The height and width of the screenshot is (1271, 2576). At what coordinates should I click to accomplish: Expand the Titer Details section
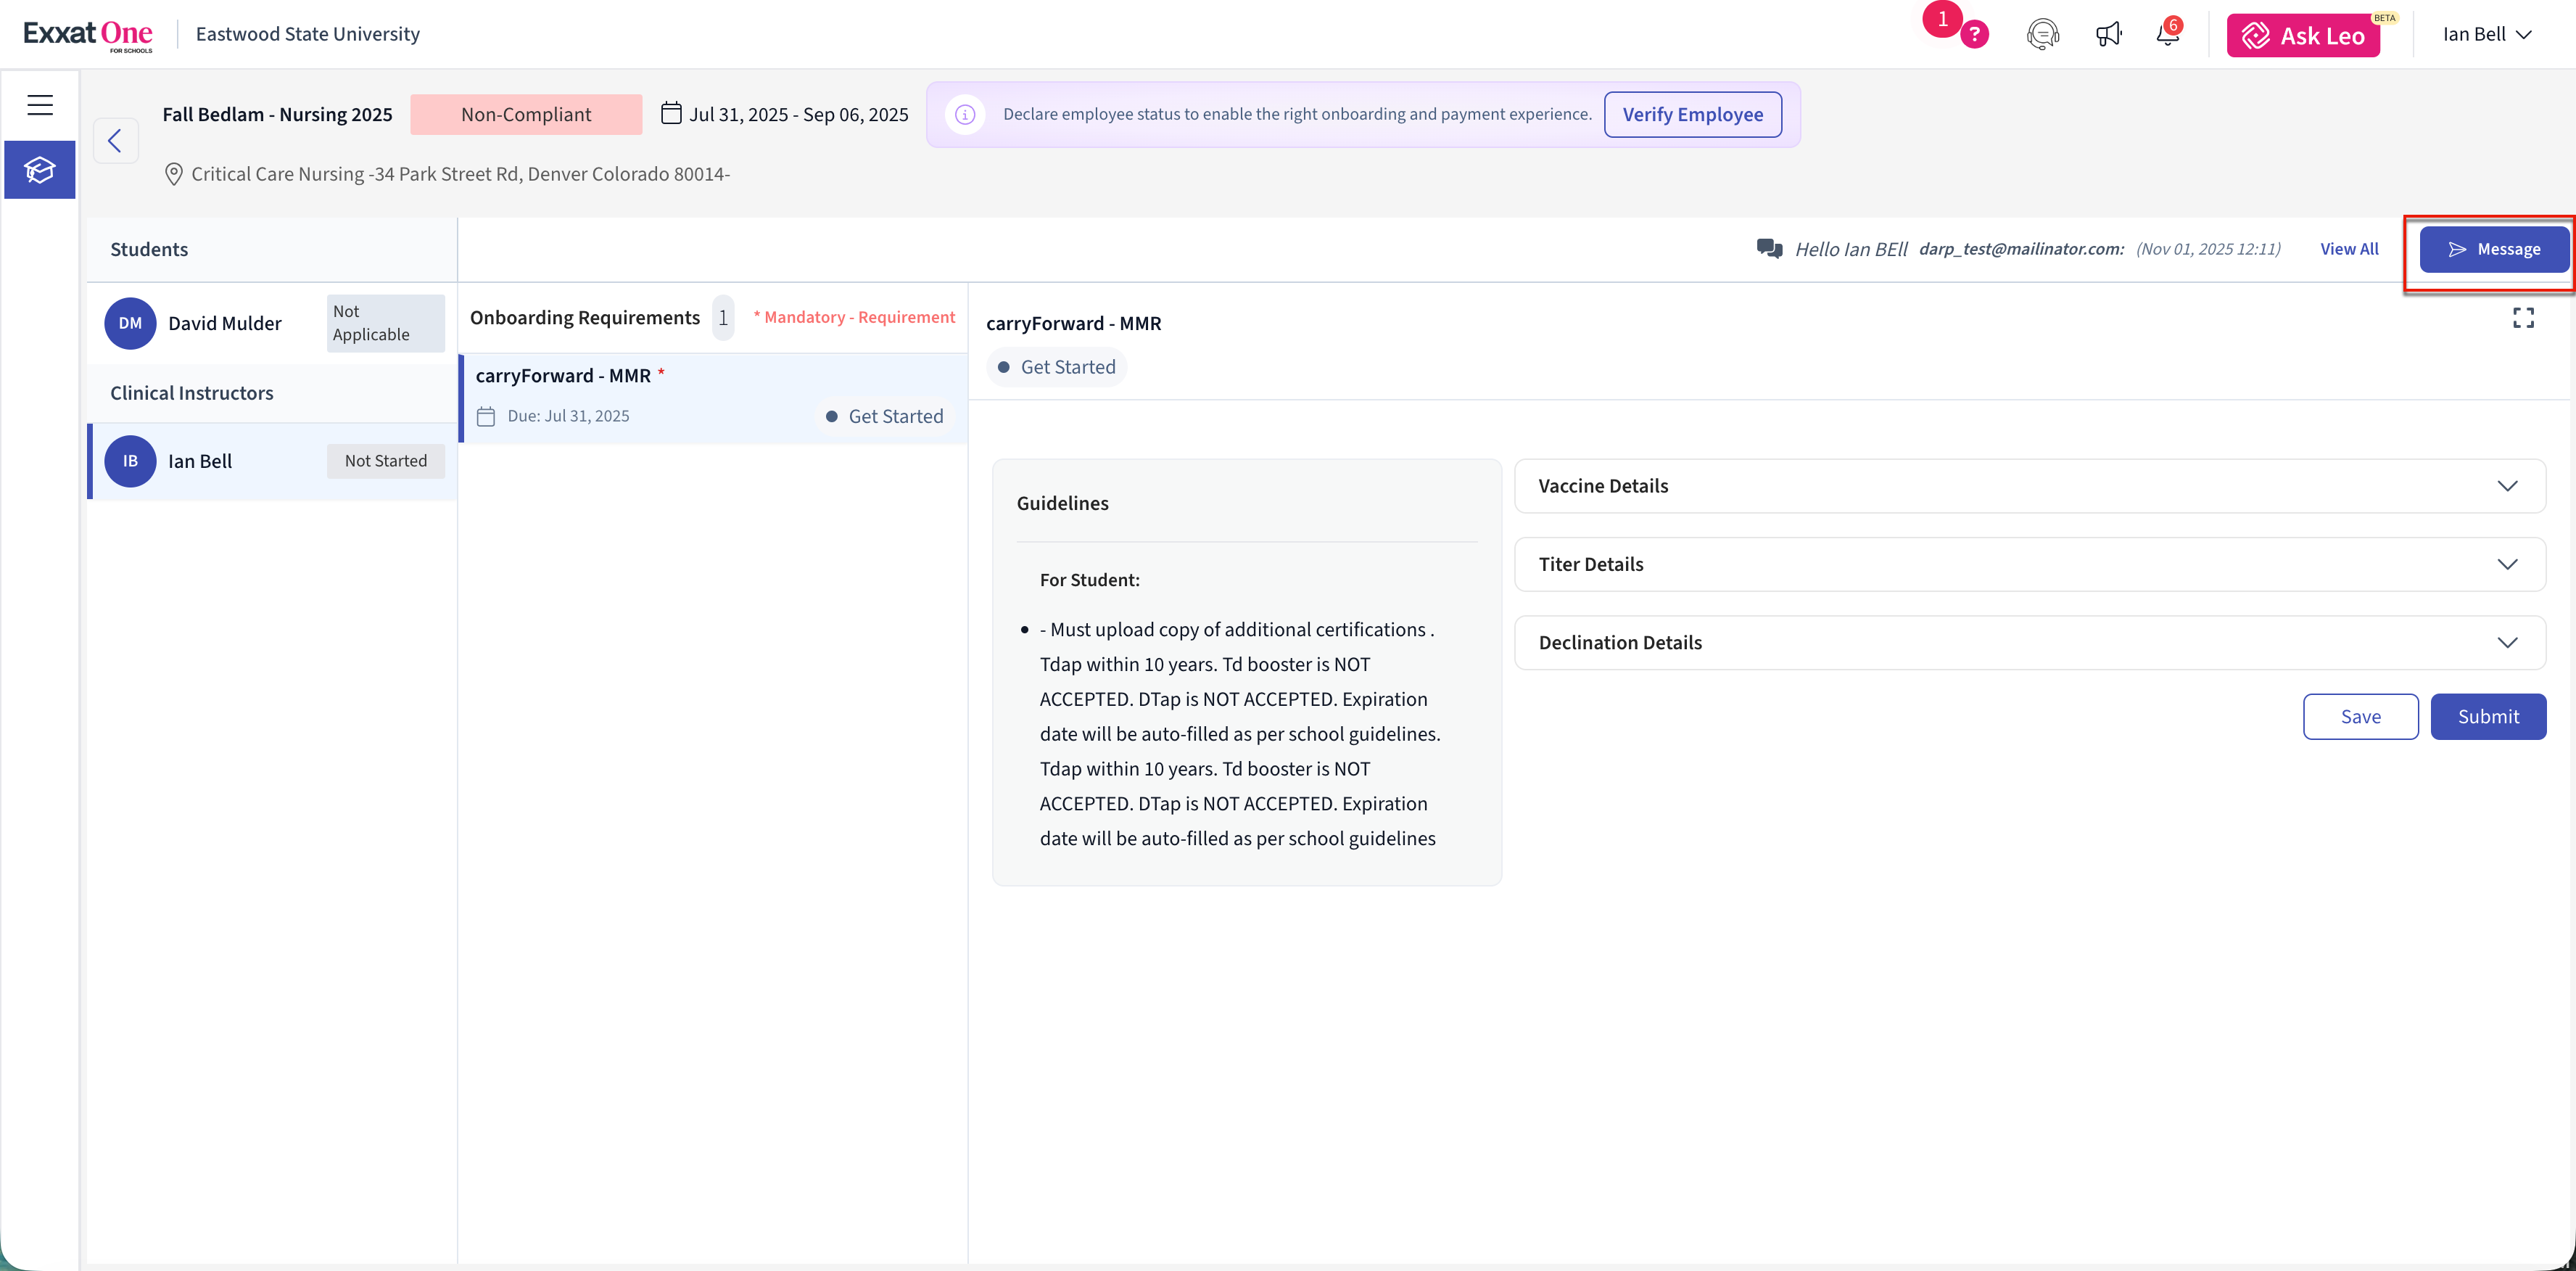2029,564
